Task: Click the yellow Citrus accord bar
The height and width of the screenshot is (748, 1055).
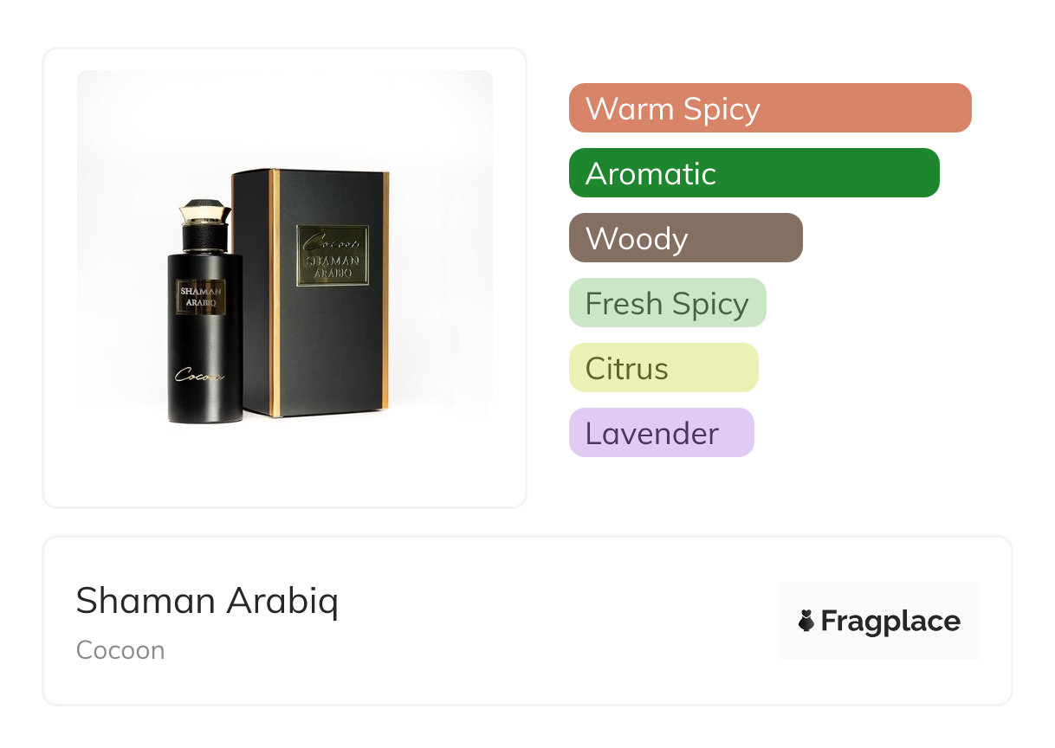Action: (663, 368)
